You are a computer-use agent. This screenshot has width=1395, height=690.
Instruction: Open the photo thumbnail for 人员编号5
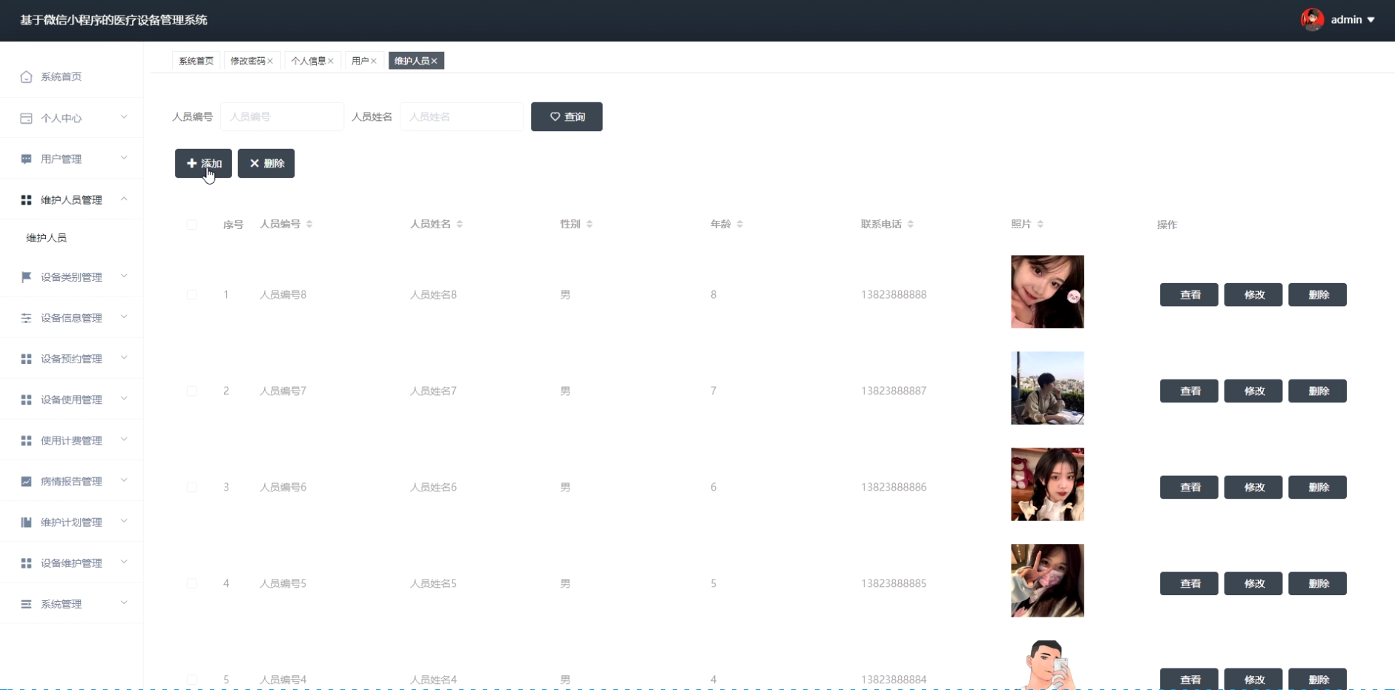pos(1047,581)
